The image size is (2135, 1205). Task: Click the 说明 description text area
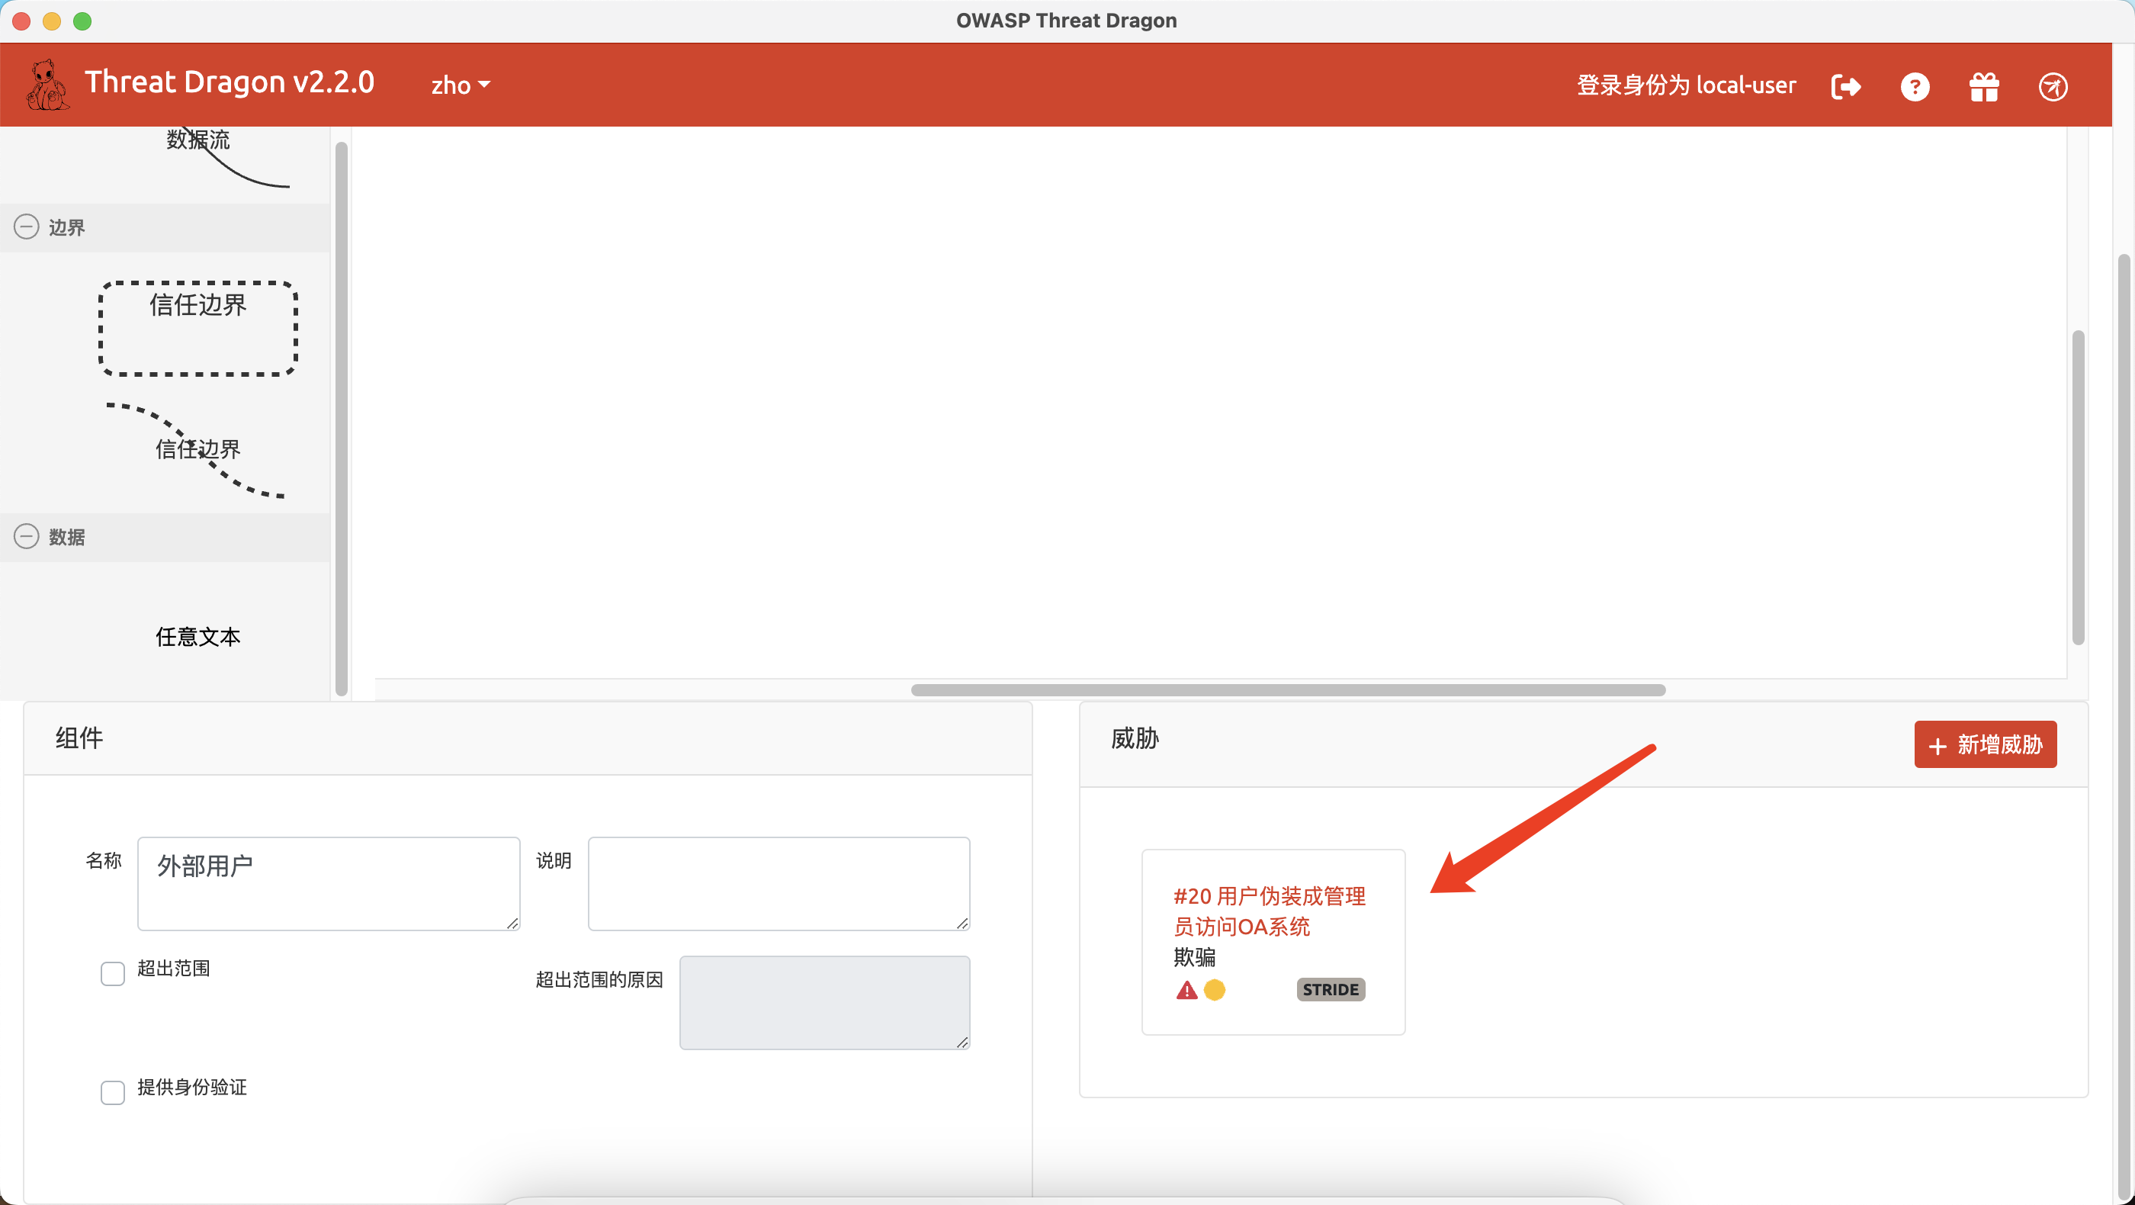(778, 882)
